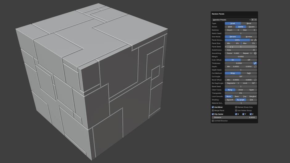Click the Panel Amount horizontal arrows icon
This screenshot has width=290, height=163.
(252, 40)
